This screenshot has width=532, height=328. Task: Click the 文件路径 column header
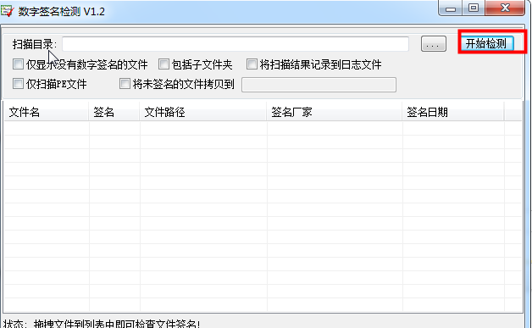tap(203, 112)
